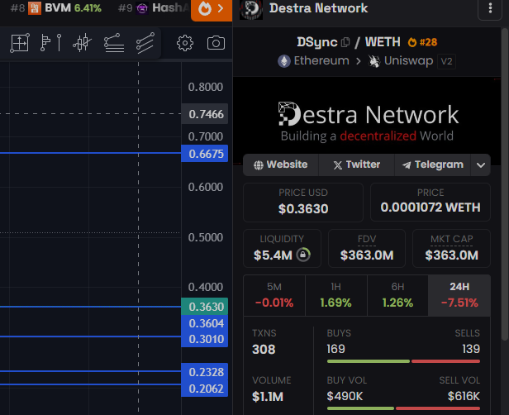Click the green 0.3630 current price label
Image resolution: width=509 pixels, height=415 pixels.
(205, 307)
